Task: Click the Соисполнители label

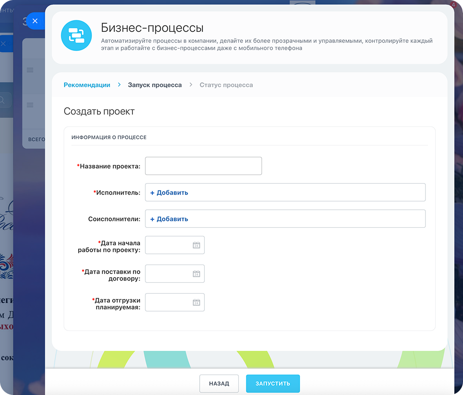Action: [x=114, y=219]
